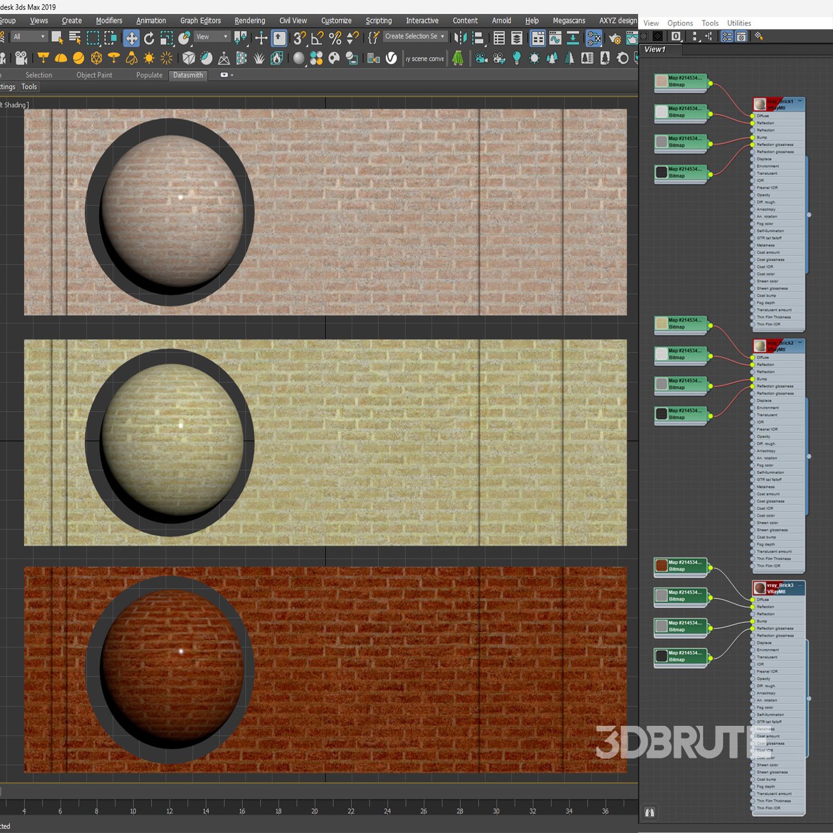Open the selection filter 'All' dropdown

tap(29, 37)
